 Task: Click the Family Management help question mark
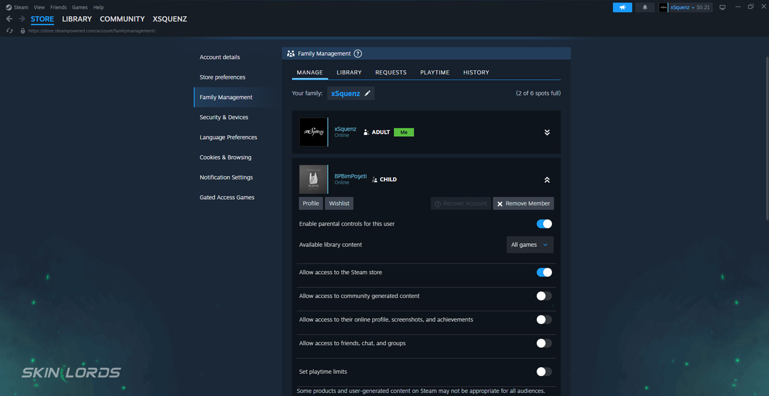tap(358, 53)
